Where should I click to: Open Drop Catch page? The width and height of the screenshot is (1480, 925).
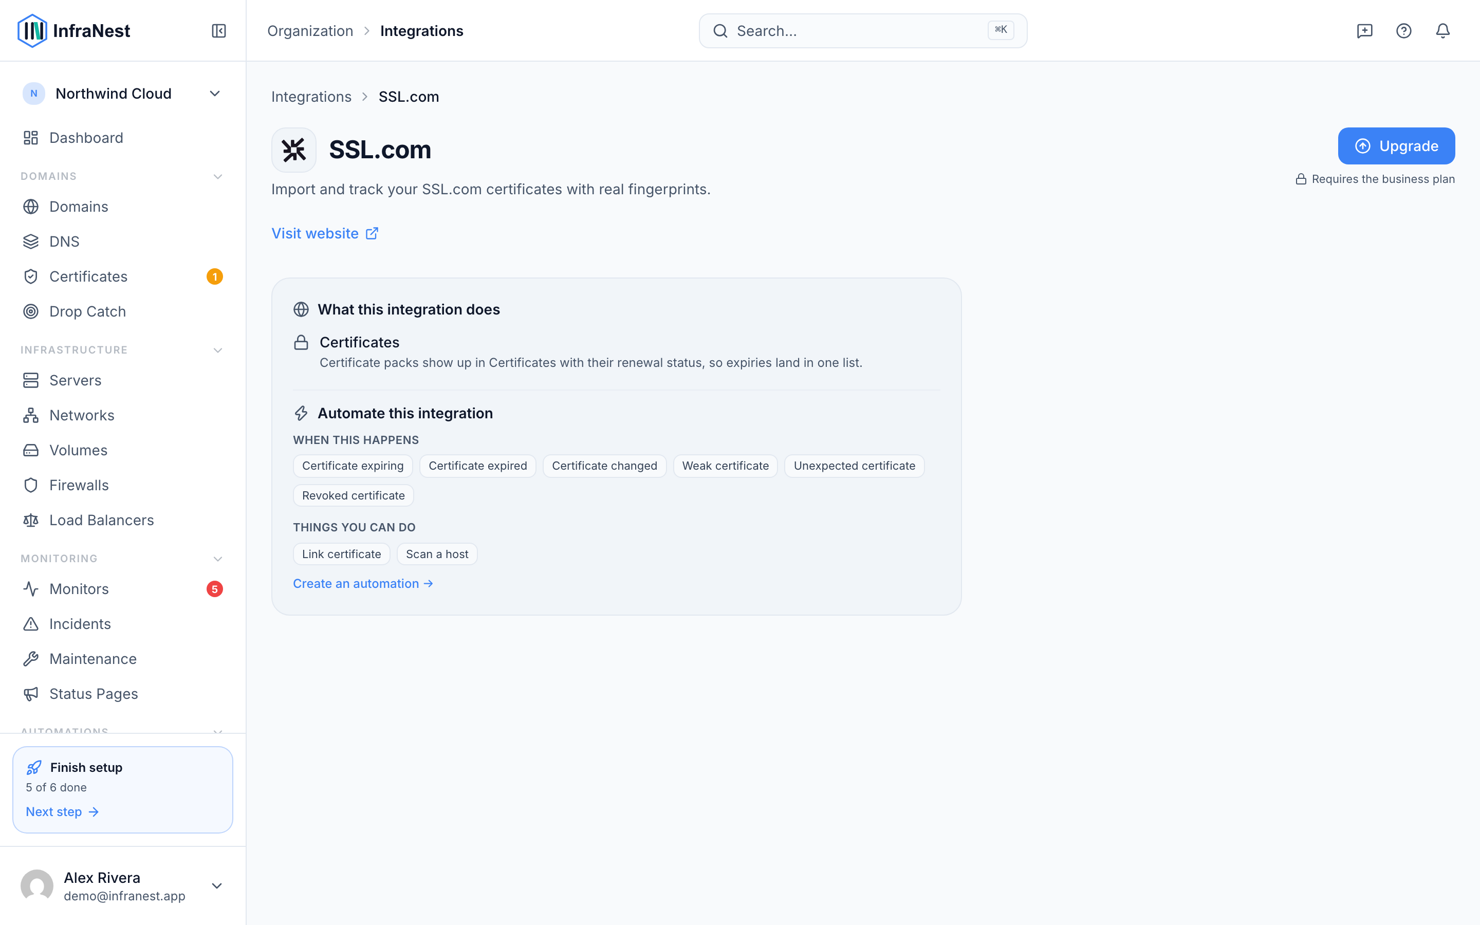pos(122,311)
